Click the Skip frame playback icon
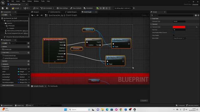 (101, 8)
